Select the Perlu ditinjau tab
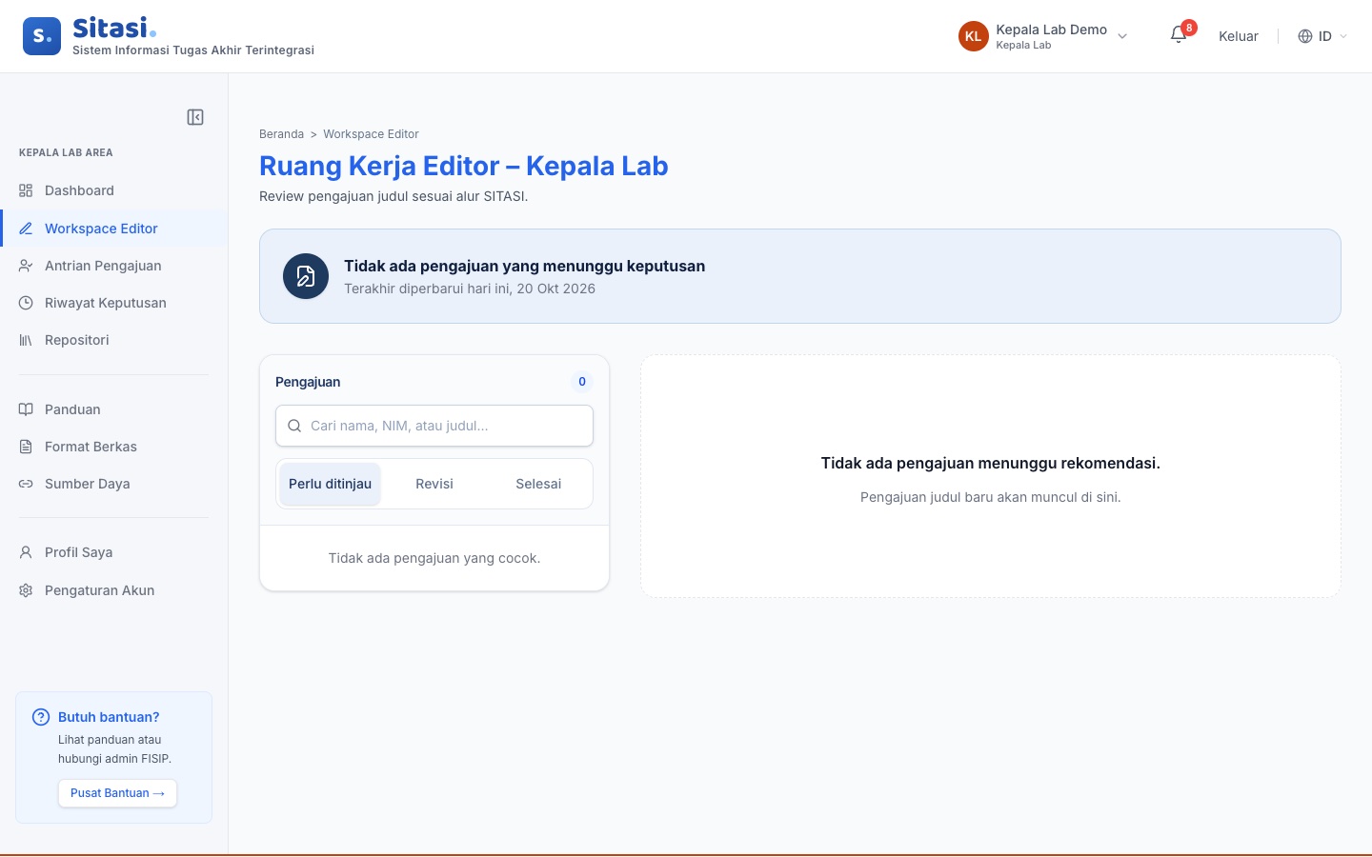This screenshot has width=1372, height=857. [x=330, y=484]
